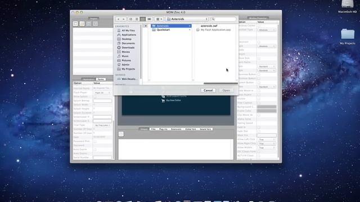Screen dimensions: 360x202
Task: Toggle Password Protect checkbox
Action: click(95, 141)
